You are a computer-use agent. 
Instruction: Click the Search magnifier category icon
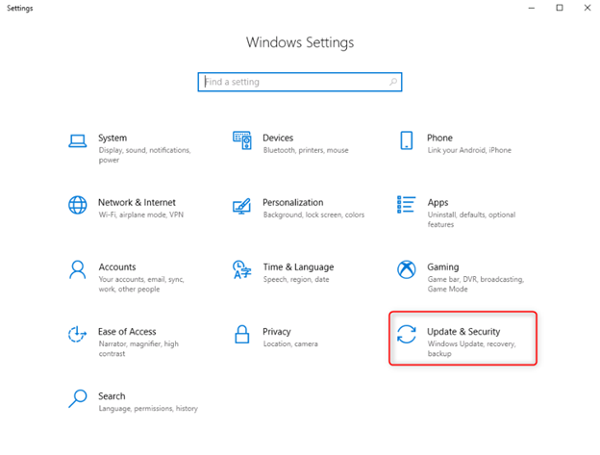click(x=78, y=399)
